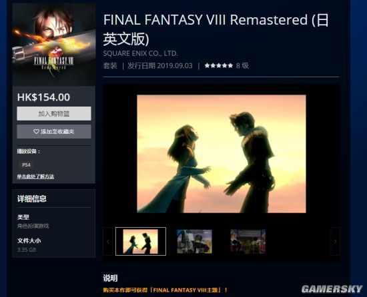
Task: Open the Final Fantasy VIII cover art
Action: (x=54, y=45)
